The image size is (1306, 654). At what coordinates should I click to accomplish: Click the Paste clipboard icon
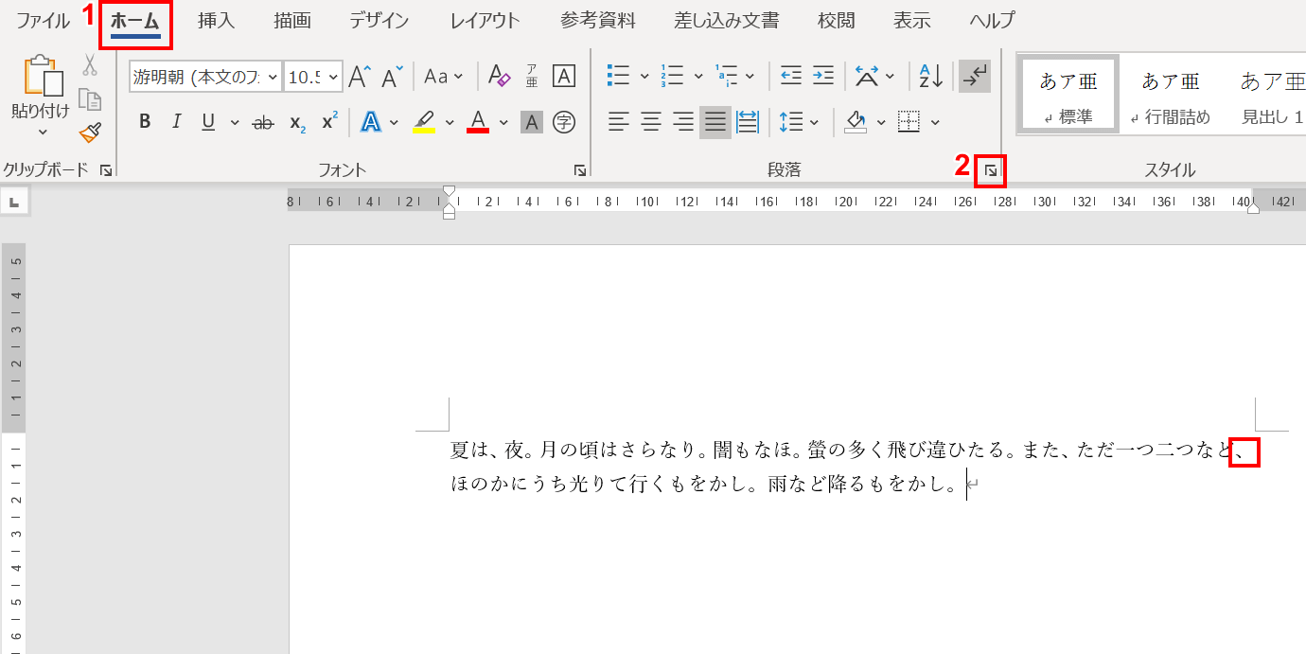pyautogui.click(x=44, y=76)
